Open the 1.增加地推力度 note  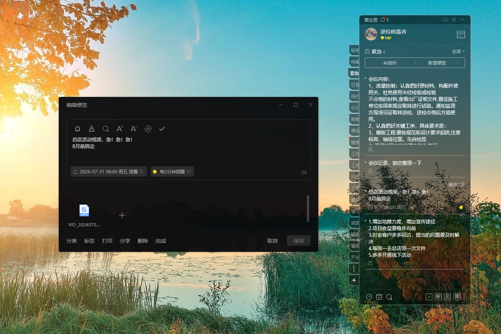[x=414, y=238]
